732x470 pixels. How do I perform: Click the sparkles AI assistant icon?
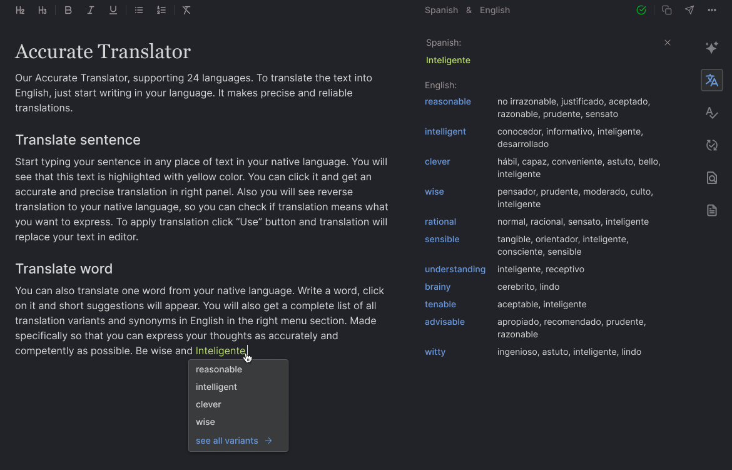712,48
